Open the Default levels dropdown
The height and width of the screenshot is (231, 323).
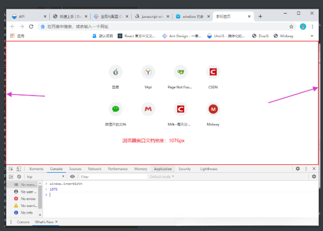pos(162,177)
